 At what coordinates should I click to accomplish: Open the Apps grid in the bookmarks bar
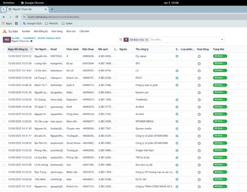coord(6,23)
